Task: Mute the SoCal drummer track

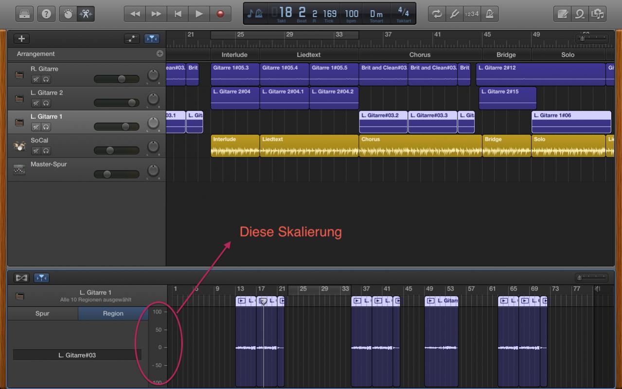Action: coord(36,151)
